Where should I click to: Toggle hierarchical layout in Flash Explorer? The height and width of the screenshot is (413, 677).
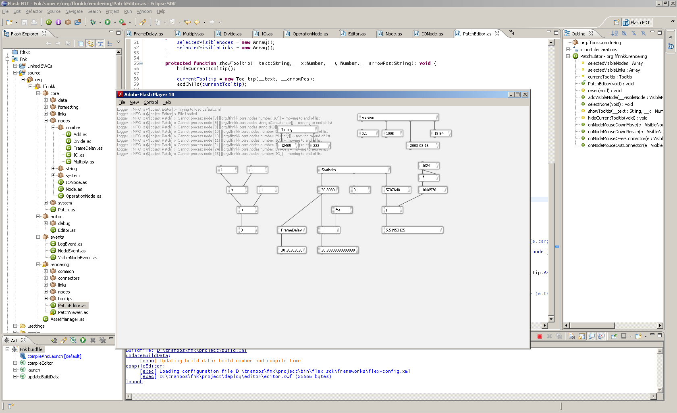tap(100, 43)
